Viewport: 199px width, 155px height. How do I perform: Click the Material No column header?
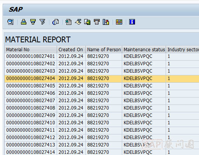pos(31,50)
